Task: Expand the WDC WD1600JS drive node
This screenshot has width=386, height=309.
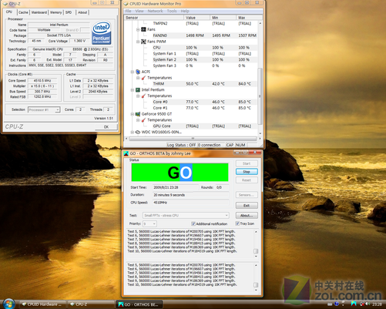Action: point(132,133)
